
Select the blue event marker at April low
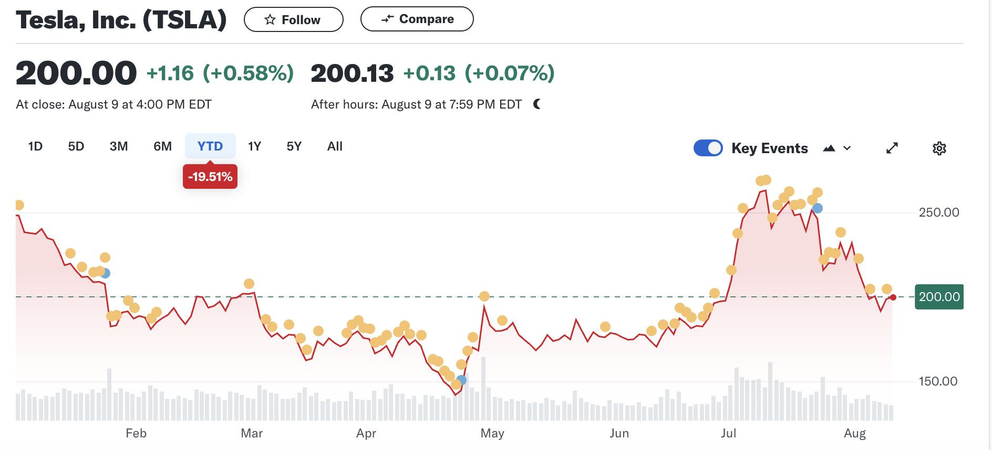461,380
